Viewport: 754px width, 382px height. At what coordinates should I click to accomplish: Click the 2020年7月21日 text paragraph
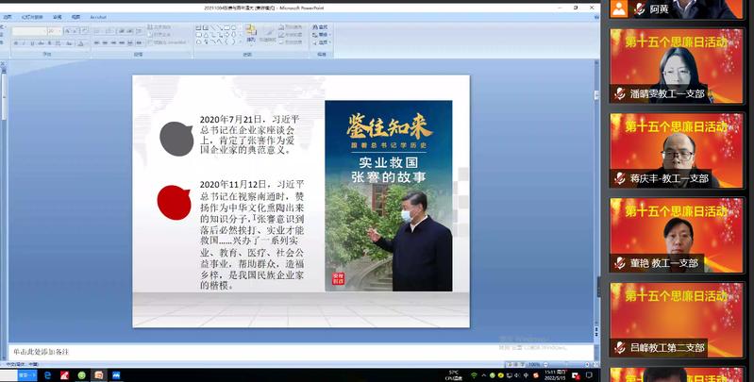249,134
